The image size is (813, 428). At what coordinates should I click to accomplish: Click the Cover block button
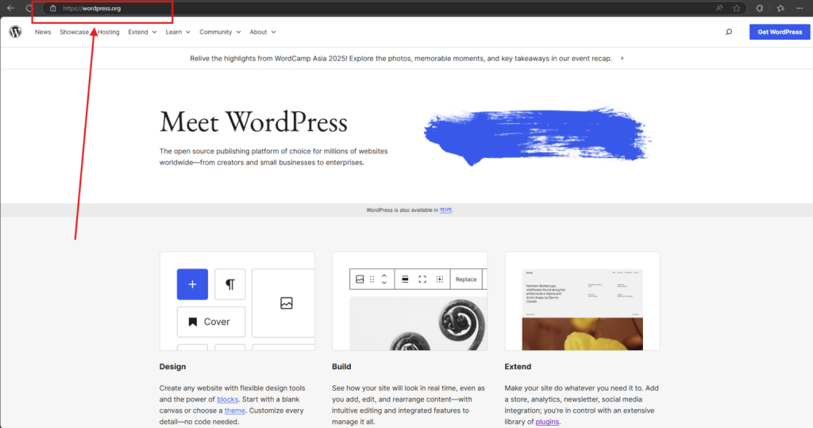210,322
